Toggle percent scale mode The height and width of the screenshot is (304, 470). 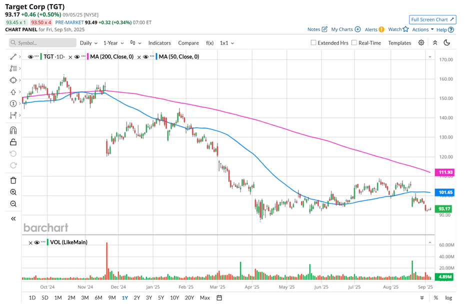point(436,297)
